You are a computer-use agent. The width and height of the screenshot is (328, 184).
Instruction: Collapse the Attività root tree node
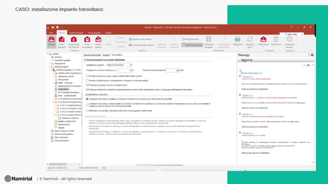[x=48, y=54]
